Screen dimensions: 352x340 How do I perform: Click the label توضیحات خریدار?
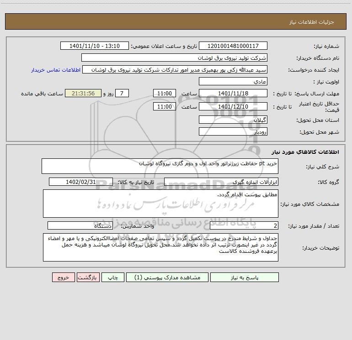(321, 248)
